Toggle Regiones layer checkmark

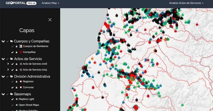tap(12, 81)
